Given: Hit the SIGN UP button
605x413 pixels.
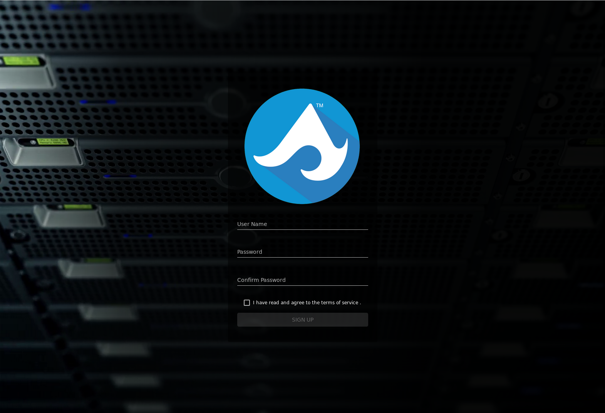Looking at the screenshot, I should click(x=303, y=320).
